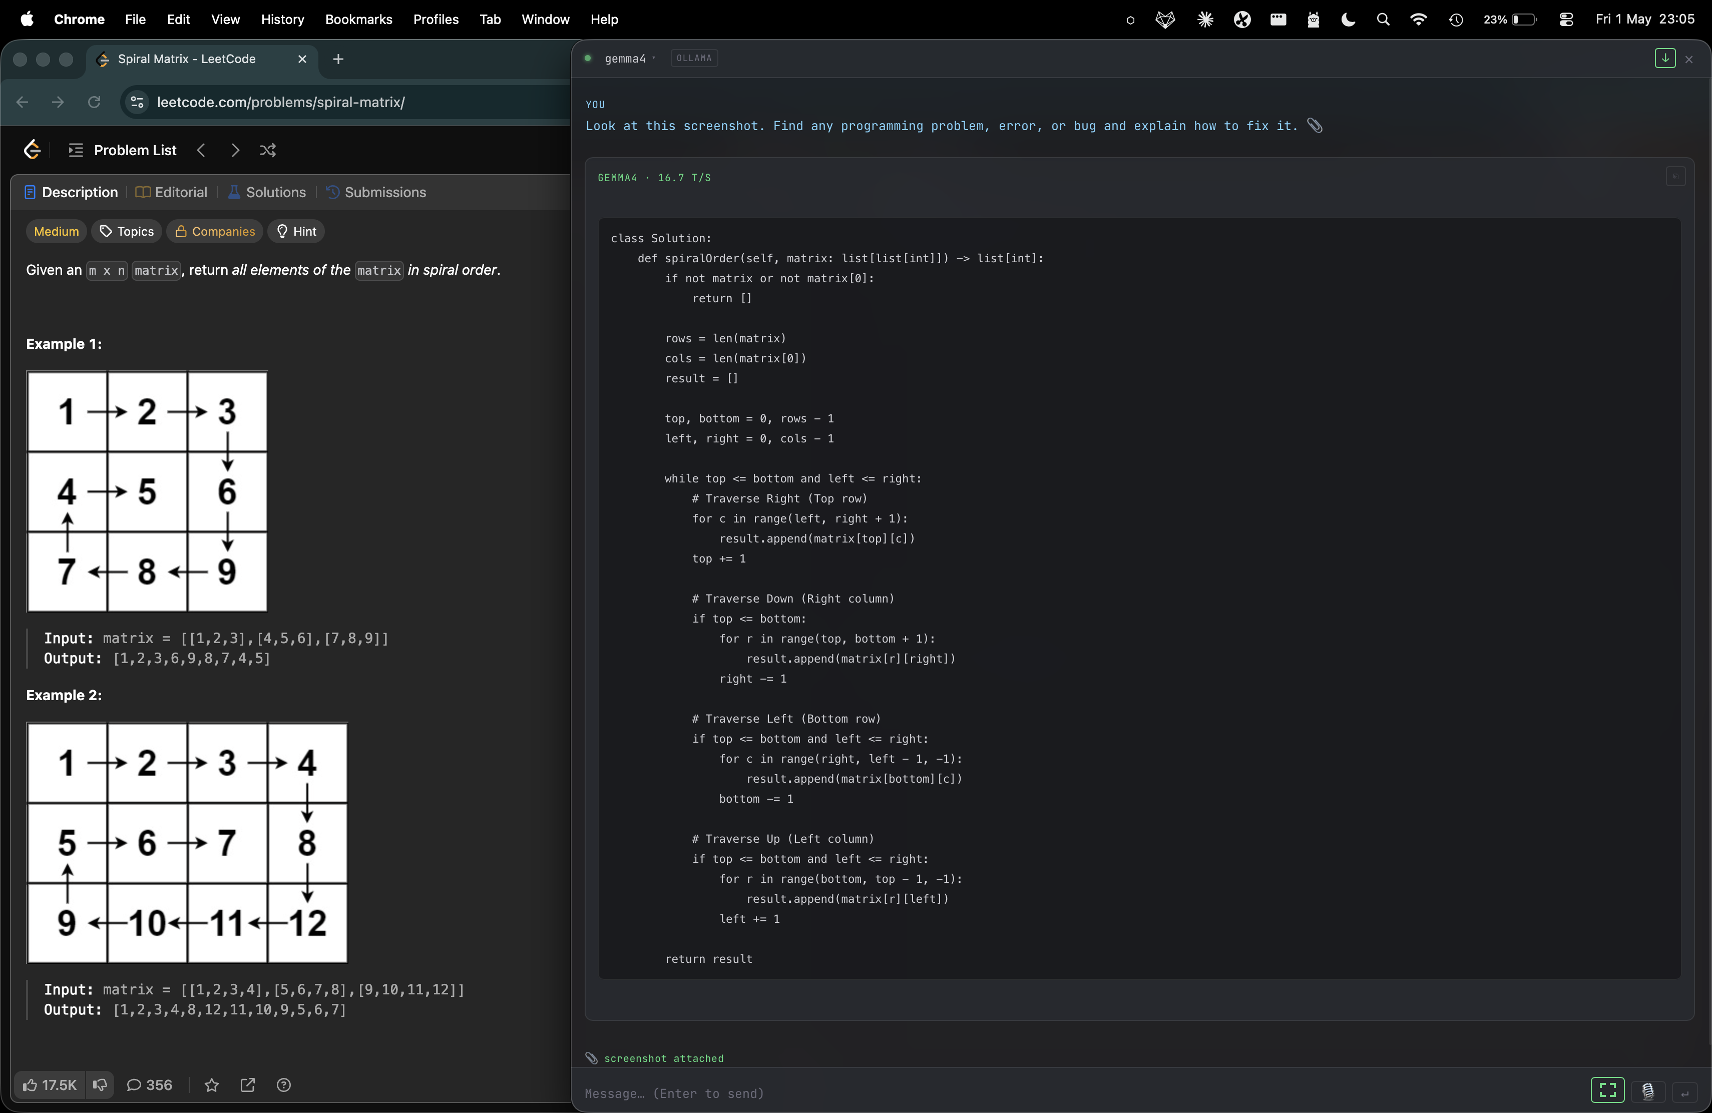
Task: Click the Example 1 matrix image
Action: (x=148, y=491)
